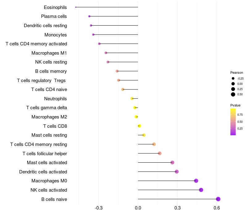Click the Pearson -0.25 legend dot
Screen dimensions: 247x216
point(233,78)
